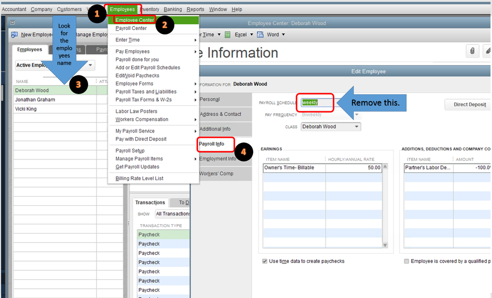Toggle Use time data to create paychecks

[x=265, y=261]
